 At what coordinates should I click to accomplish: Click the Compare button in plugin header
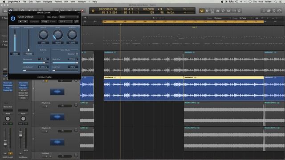[34, 22]
